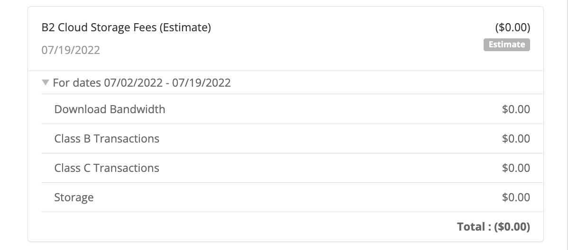The height and width of the screenshot is (250, 568).
Task: Click the For dates 07/02/2022 - 07/19/2022 header
Action: [x=142, y=83]
